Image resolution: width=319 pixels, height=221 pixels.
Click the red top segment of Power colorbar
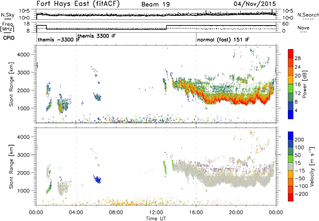pyautogui.click(x=291, y=53)
